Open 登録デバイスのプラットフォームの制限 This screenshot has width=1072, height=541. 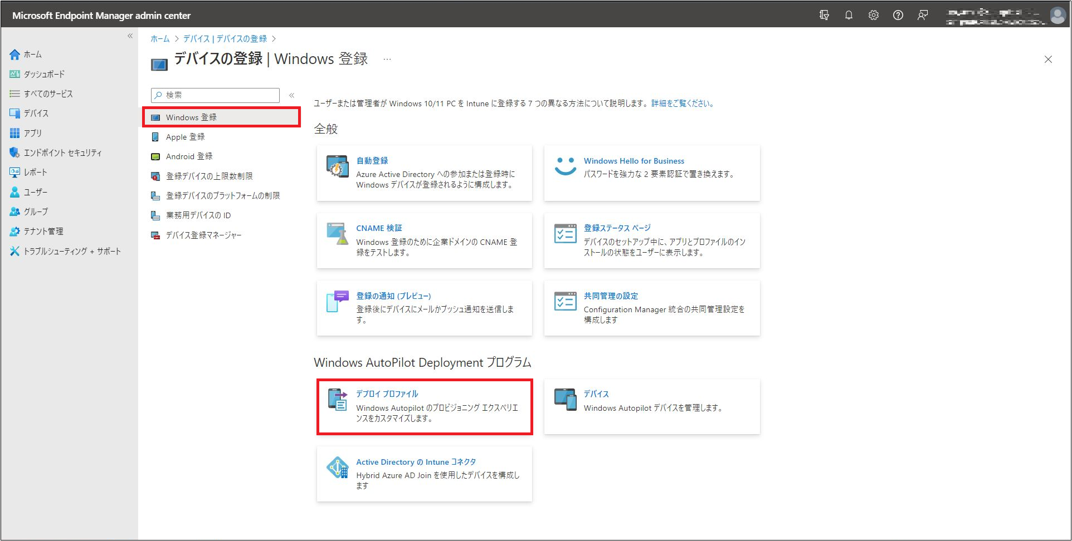tap(222, 196)
